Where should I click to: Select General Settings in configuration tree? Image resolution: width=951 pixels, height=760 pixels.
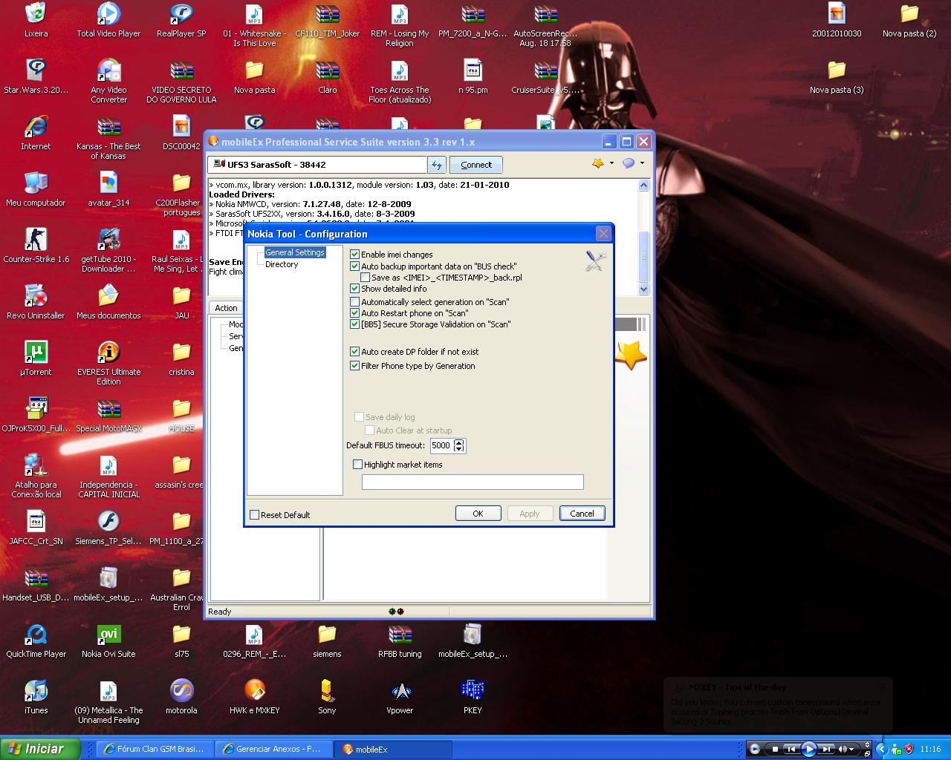(295, 252)
